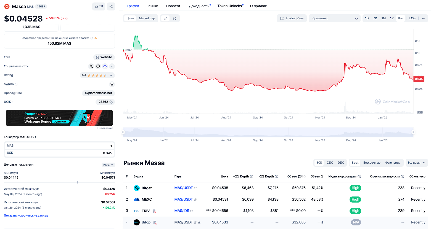Viewport: 431px width, 229px height.
Task: Open the Рынки tab
Action: pos(153,6)
